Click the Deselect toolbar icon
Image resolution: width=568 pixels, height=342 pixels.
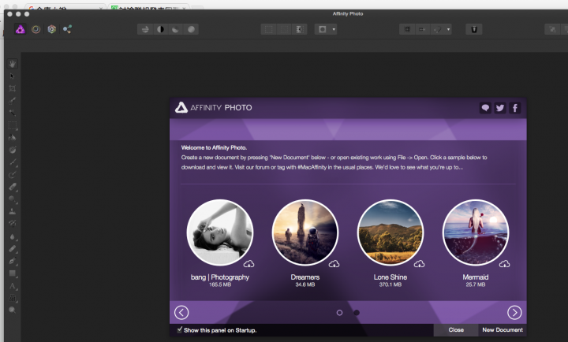pos(284,29)
